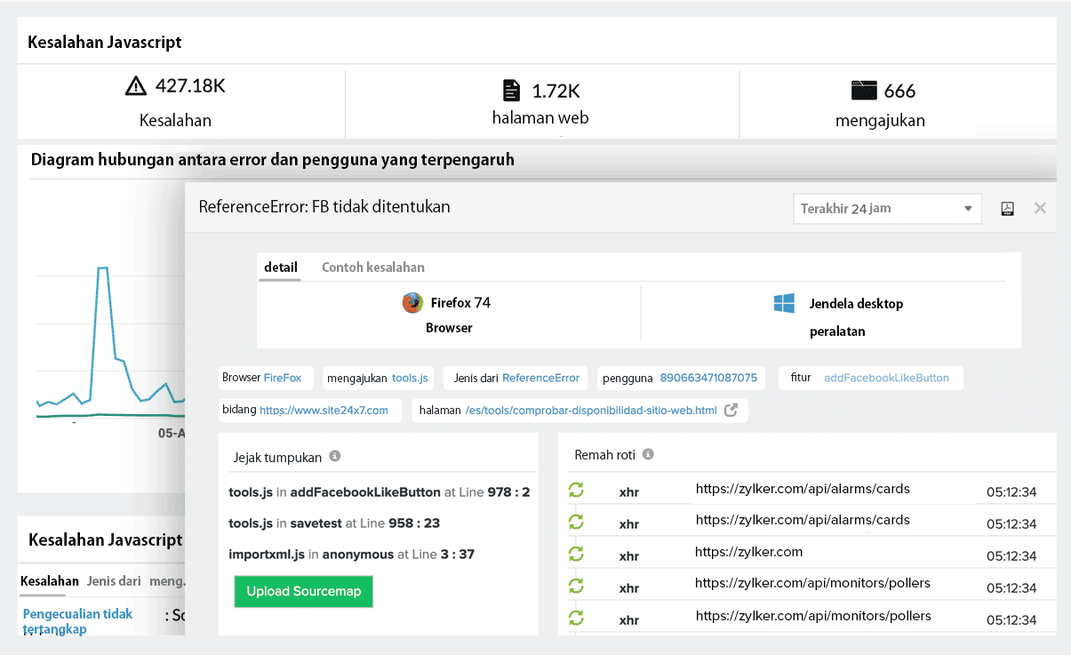Open the Terakhir 24 jam dropdown

click(x=886, y=208)
